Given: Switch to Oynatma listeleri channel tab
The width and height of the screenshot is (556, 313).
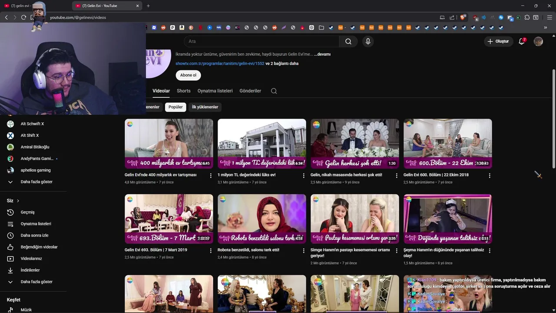Looking at the screenshot, I should coord(215,91).
